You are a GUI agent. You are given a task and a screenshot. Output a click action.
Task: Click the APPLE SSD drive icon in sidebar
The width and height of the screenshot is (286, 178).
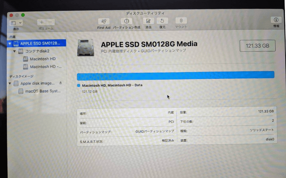click(x=16, y=43)
